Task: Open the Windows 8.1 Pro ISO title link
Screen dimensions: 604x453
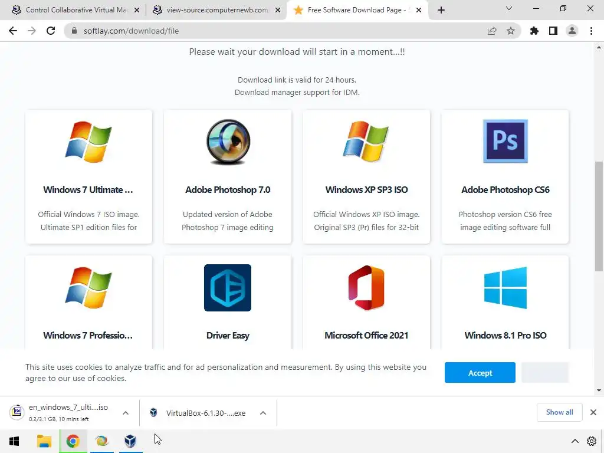Action: (505, 335)
